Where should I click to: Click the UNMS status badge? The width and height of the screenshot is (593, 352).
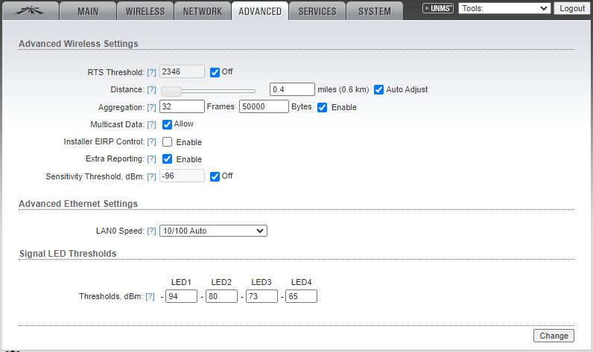(437, 8)
